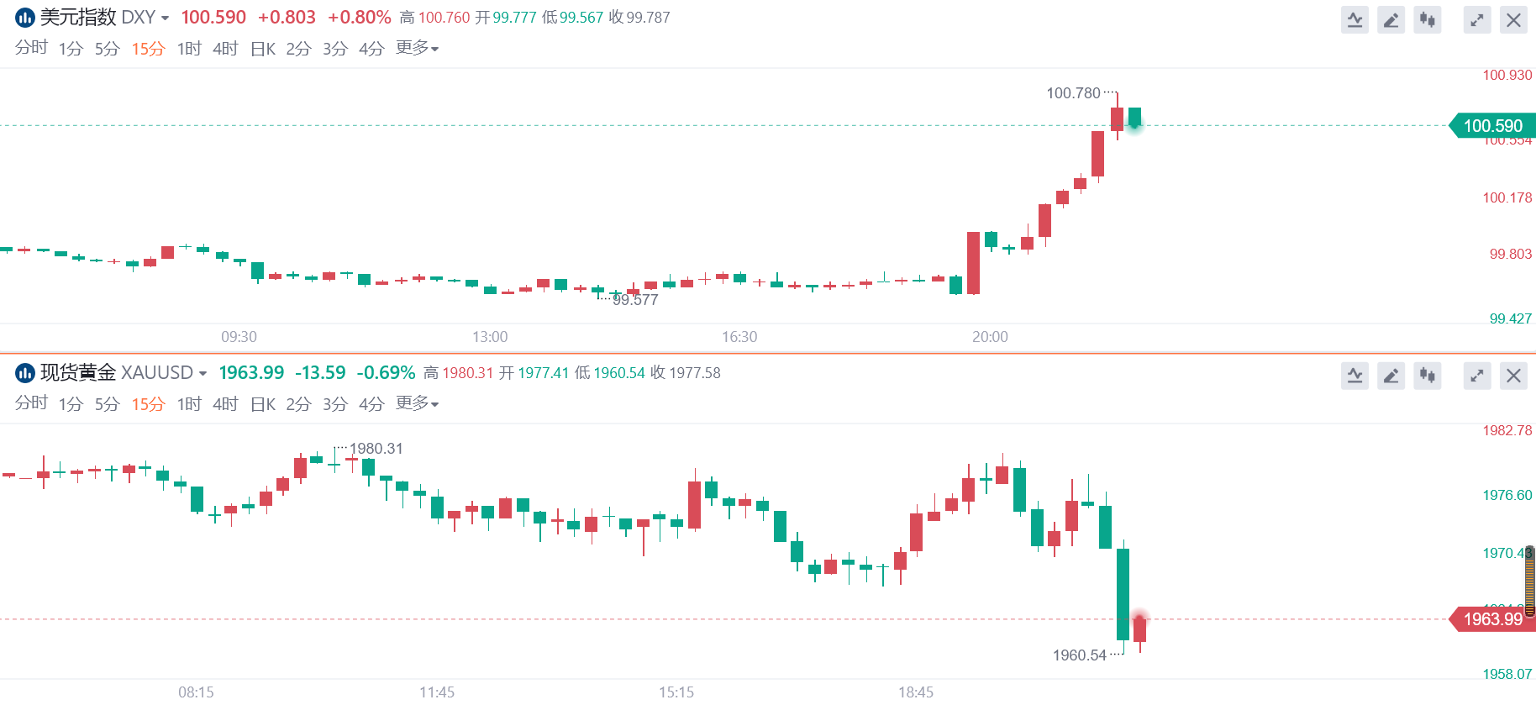This screenshot has width=1536, height=705.
Task: Expand 更多 timeframes on the XAUUSD chart
Action: tap(417, 404)
